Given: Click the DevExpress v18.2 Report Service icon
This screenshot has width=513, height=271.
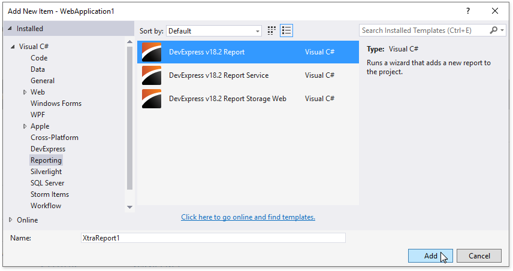Looking at the screenshot, I should click(151, 75).
